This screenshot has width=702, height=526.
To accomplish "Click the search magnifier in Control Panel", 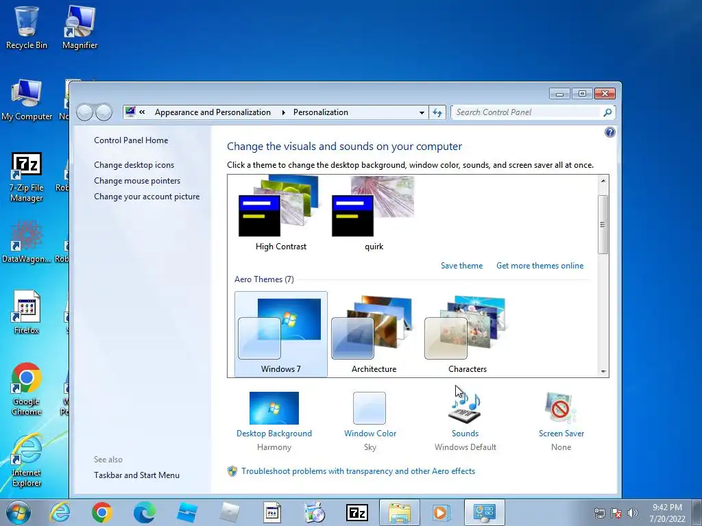I will [x=607, y=112].
